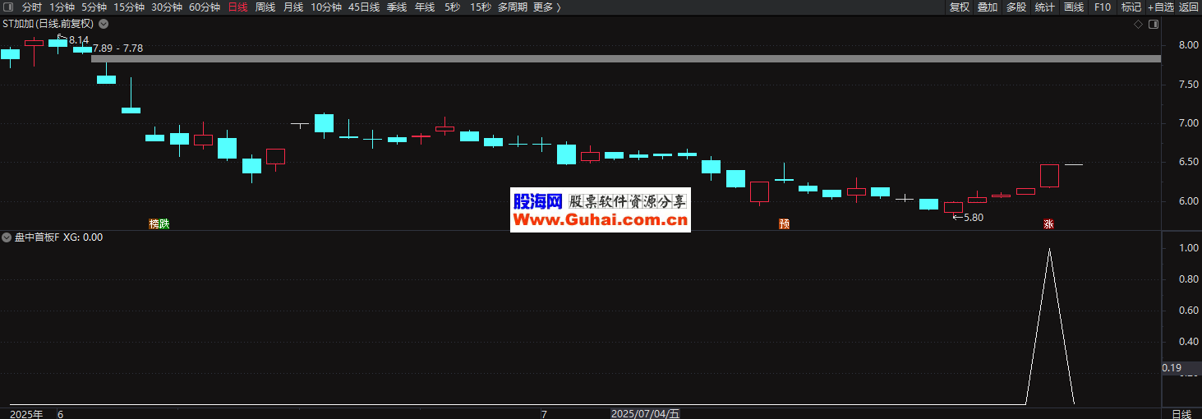Click the XG: 0.00 indicator value

(x=83, y=237)
